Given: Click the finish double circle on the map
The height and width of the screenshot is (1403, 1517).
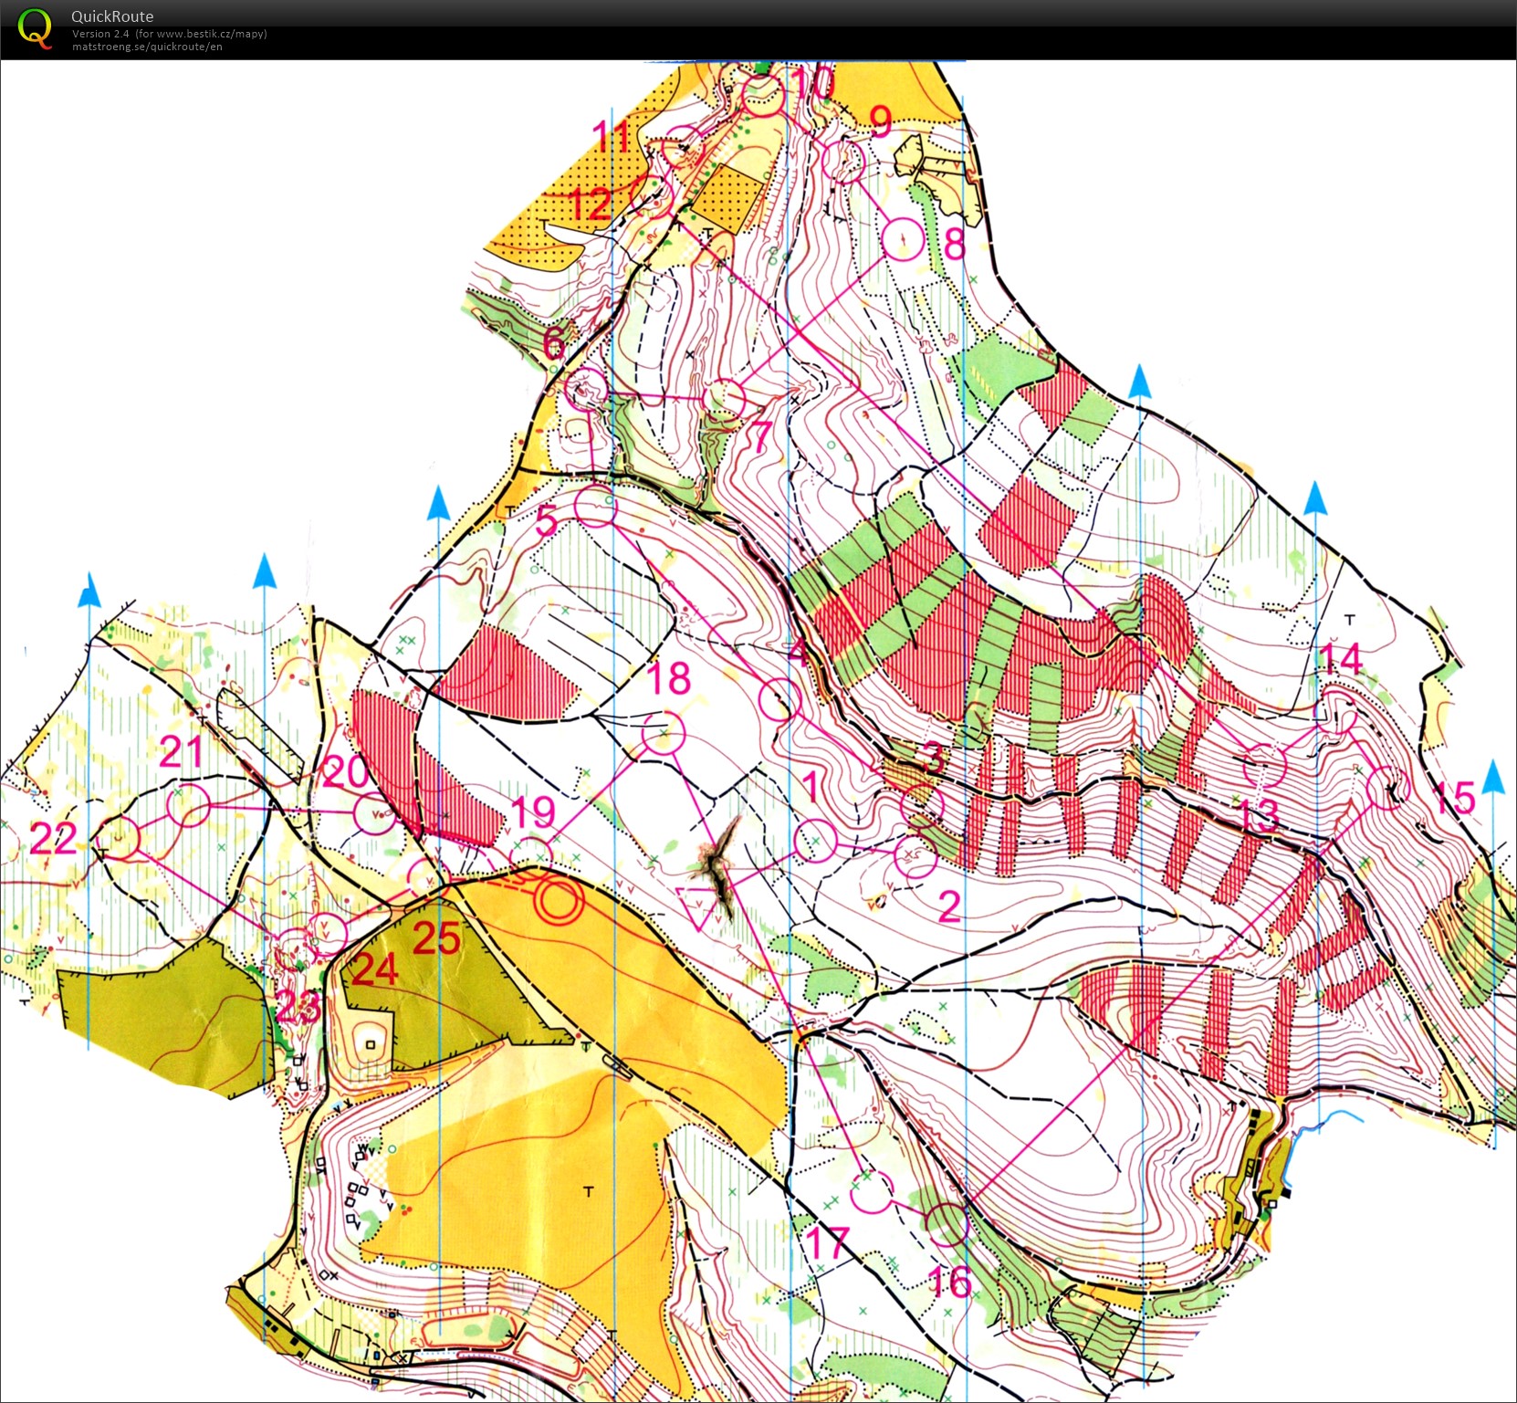Looking at the screenshot, I should click(559, 902).
